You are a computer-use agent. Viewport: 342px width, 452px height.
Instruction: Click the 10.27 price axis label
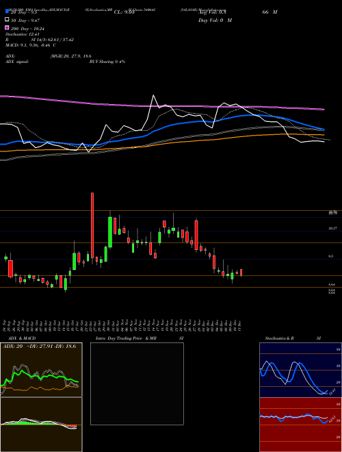[x=332, y=228]
